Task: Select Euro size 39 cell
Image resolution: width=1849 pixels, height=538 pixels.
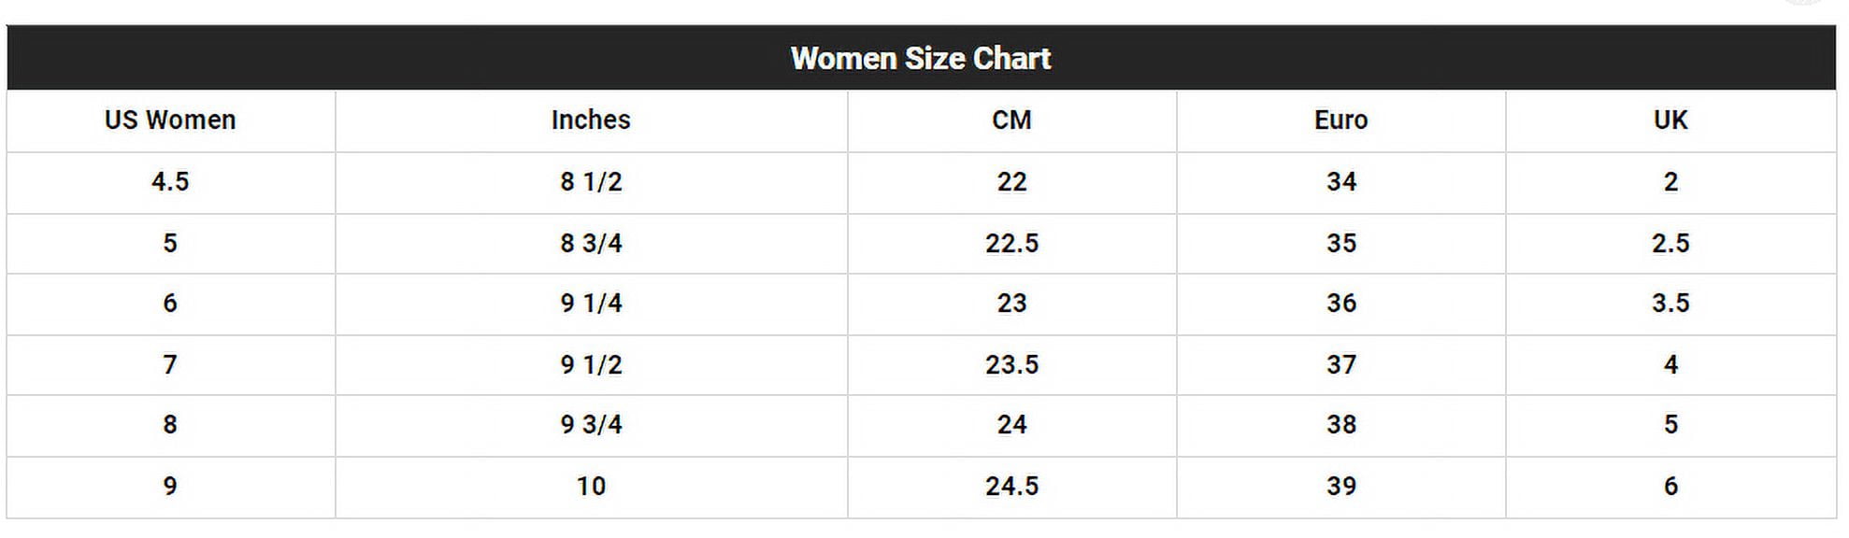Action: tap(1340, 487)
